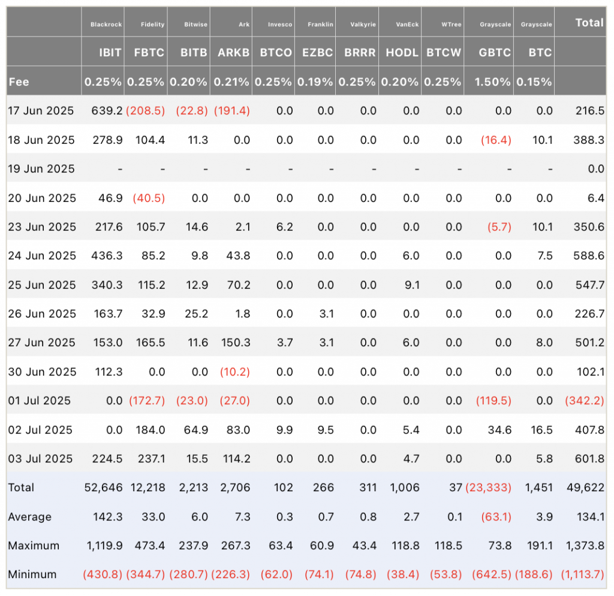
Task: Click the Maximum row label
Action: (x=34, y=546)
